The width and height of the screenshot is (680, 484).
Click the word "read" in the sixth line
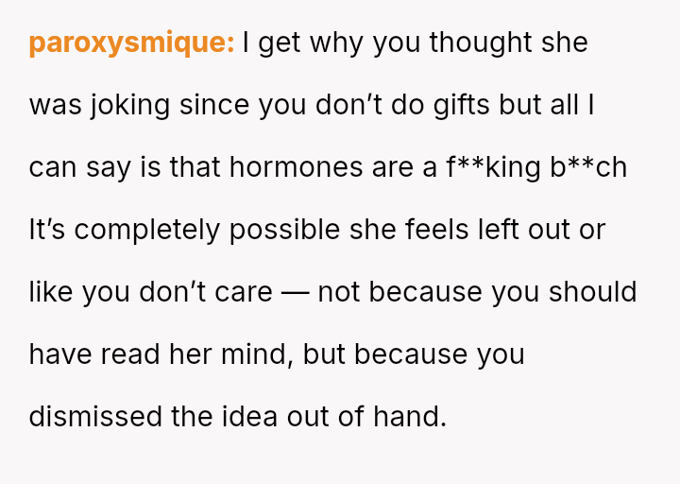130,354
